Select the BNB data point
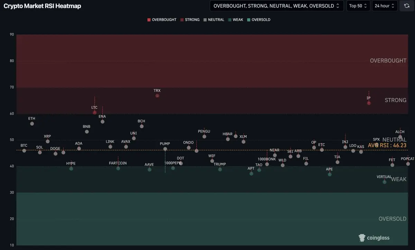This screenshot has width=415, height=250. [x=87, y=132]
